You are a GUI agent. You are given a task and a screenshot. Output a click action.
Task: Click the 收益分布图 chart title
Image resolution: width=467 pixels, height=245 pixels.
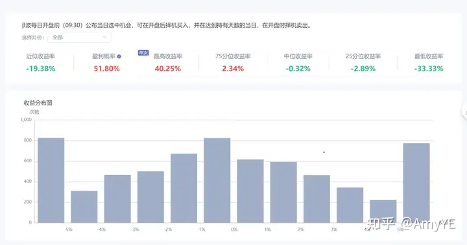tap(38, 103)
